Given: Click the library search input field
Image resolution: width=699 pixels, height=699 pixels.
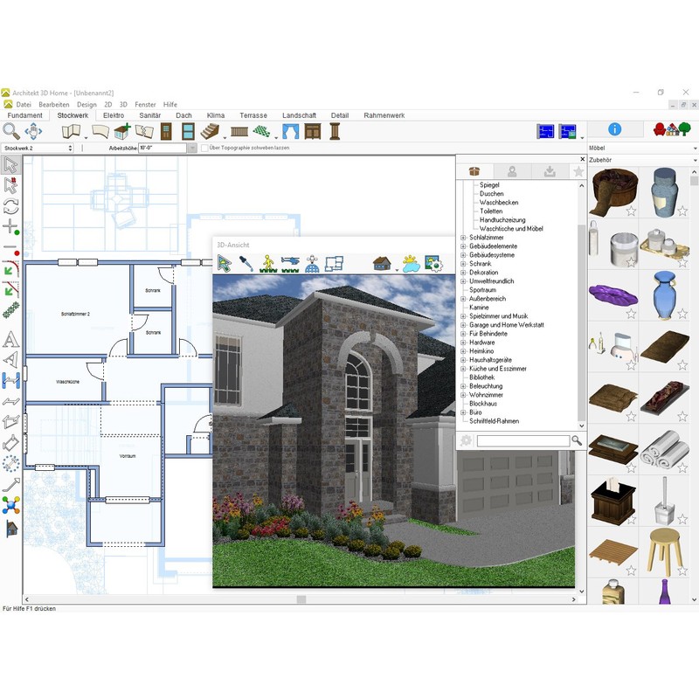Looking at the screenshot, I should (523, 441).
